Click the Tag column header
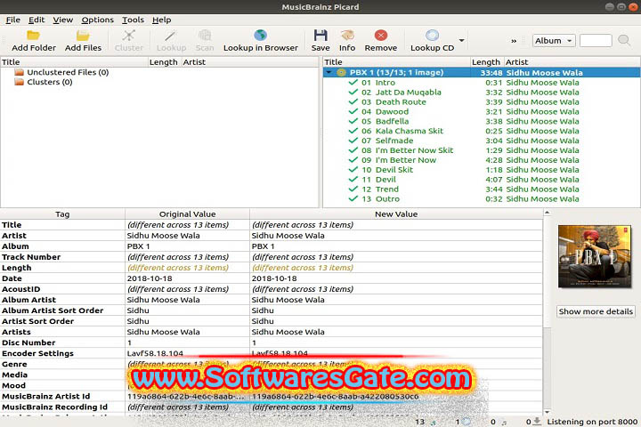The height and width of the screenshot is (427, 641). click(x=62, y=214)
